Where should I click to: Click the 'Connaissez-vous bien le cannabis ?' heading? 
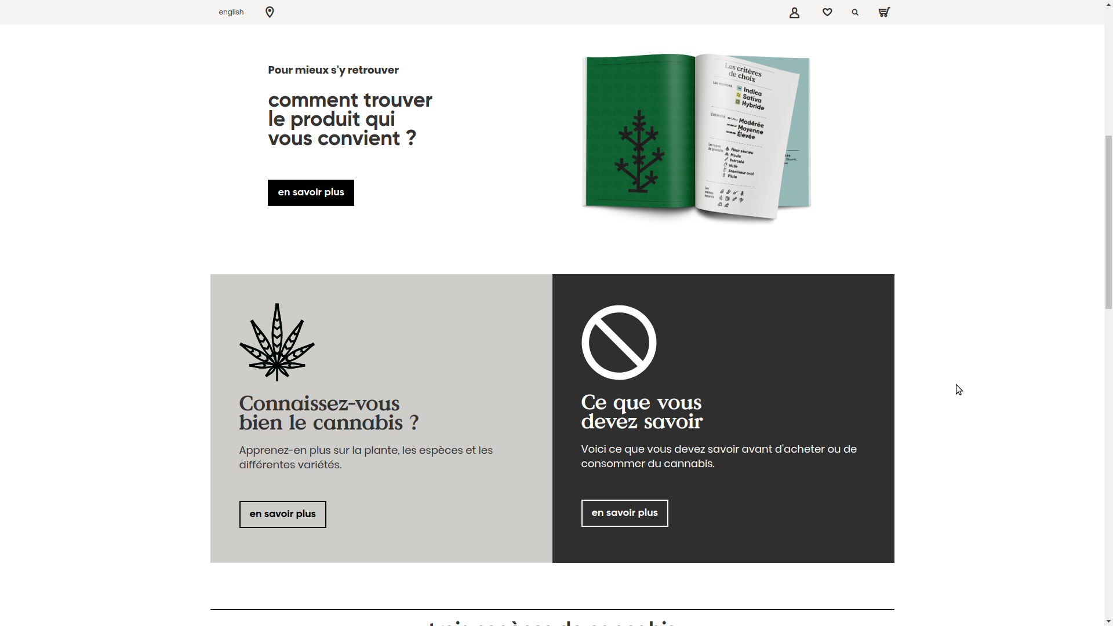(329, 413)
